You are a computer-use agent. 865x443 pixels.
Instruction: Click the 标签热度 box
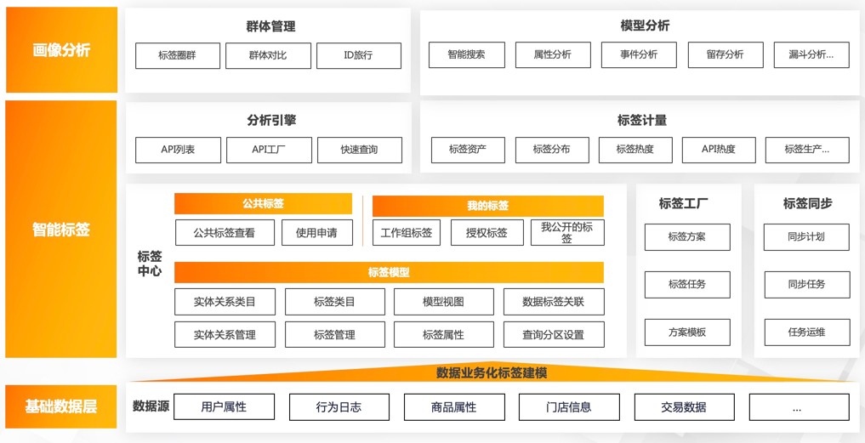(635, 150)
